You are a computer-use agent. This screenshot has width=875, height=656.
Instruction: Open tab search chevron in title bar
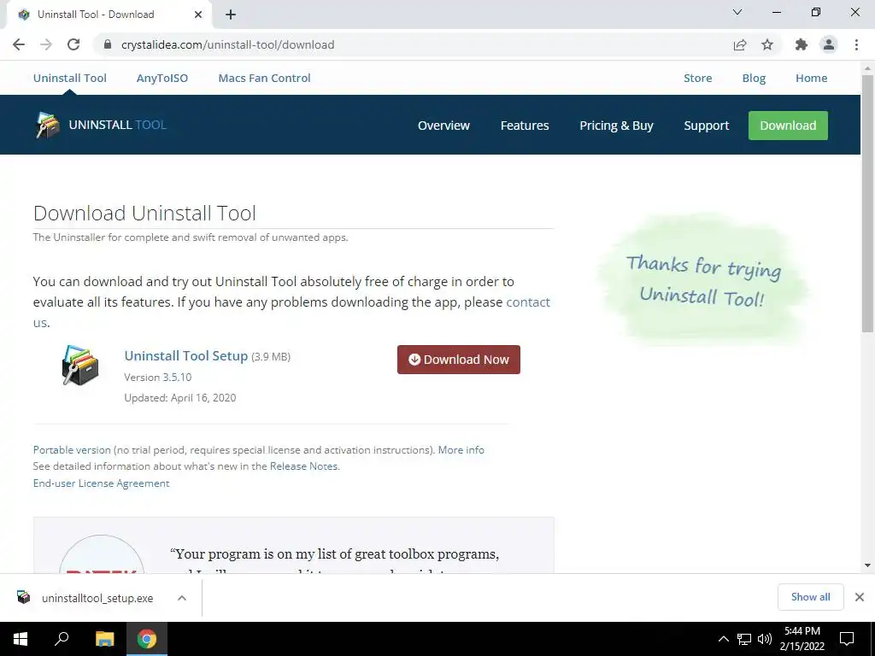click(x=737, y=12)
